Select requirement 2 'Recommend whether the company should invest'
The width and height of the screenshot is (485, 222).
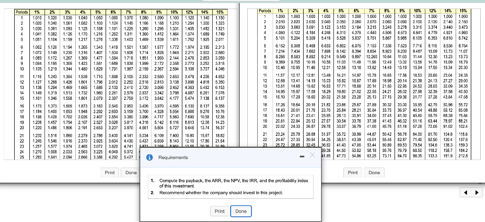[221, 193]
